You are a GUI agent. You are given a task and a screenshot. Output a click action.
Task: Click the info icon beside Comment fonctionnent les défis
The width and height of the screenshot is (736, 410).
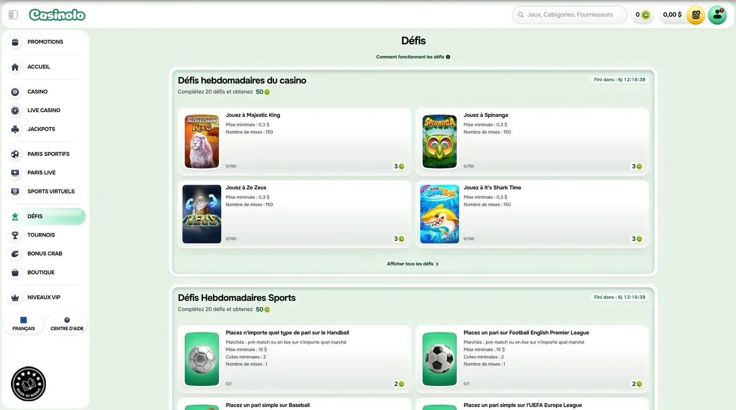pos(448,57)
